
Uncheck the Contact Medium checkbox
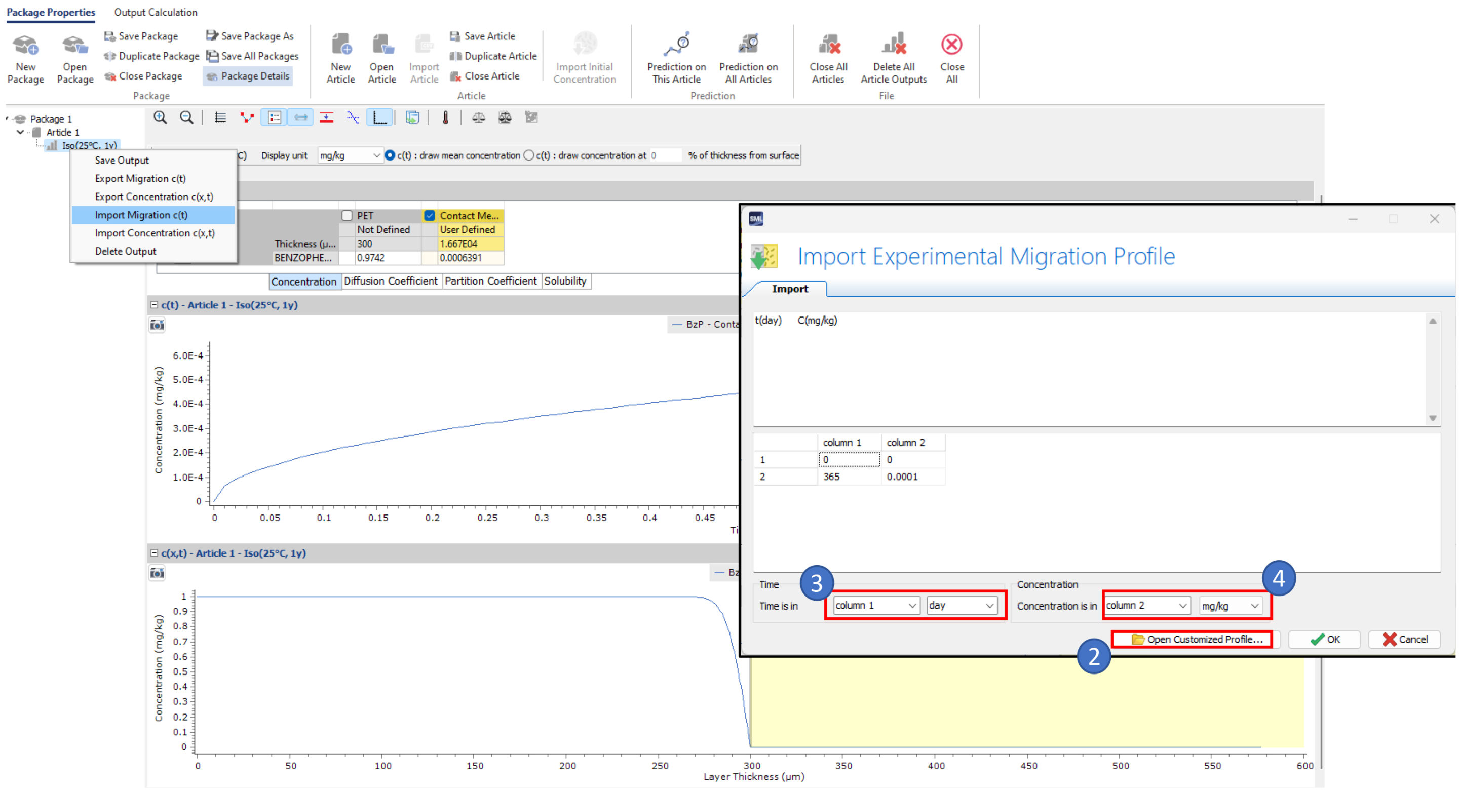click(x=430, y=216)
